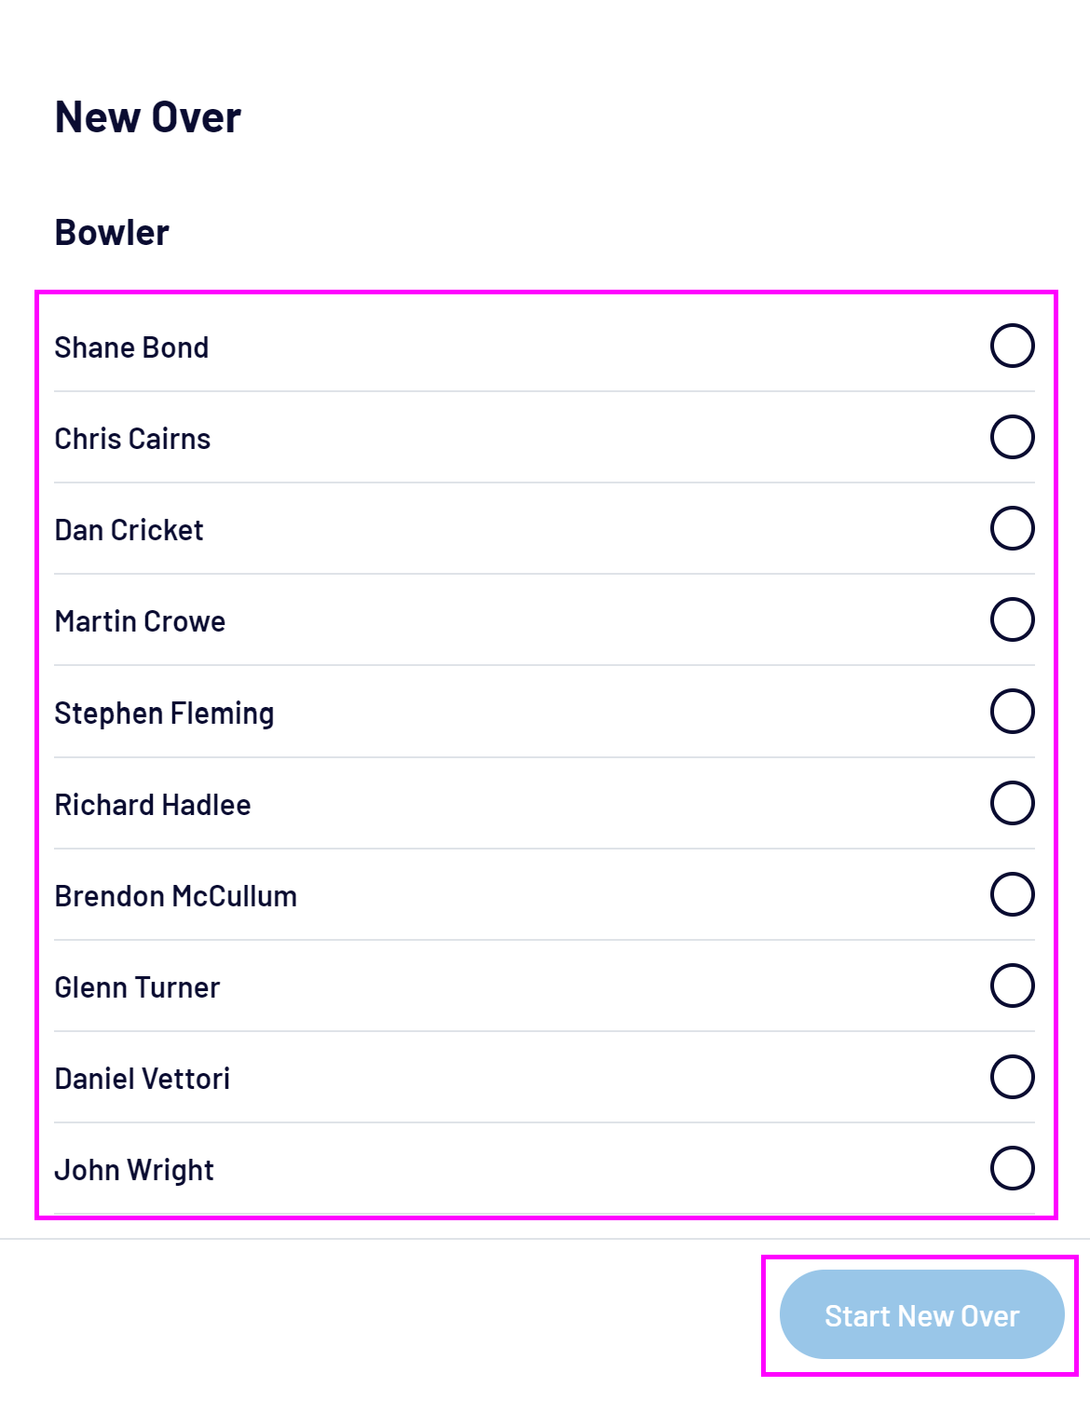Click the Daniel Vettori name text
Image resolution: width=1090 pixels, height=1414 pixels.
tap(142, 1079)
